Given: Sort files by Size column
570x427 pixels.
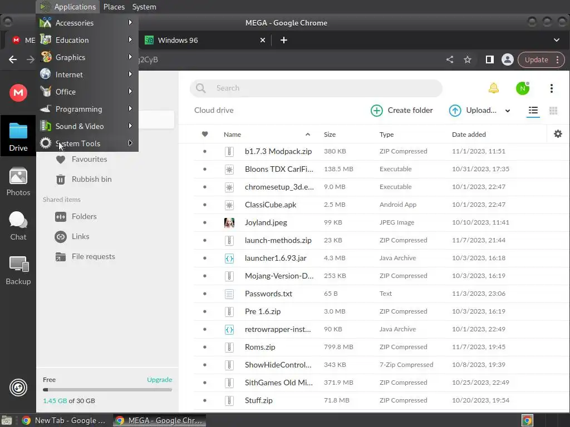Looking at the screenshot, I should tap(330, 135).
